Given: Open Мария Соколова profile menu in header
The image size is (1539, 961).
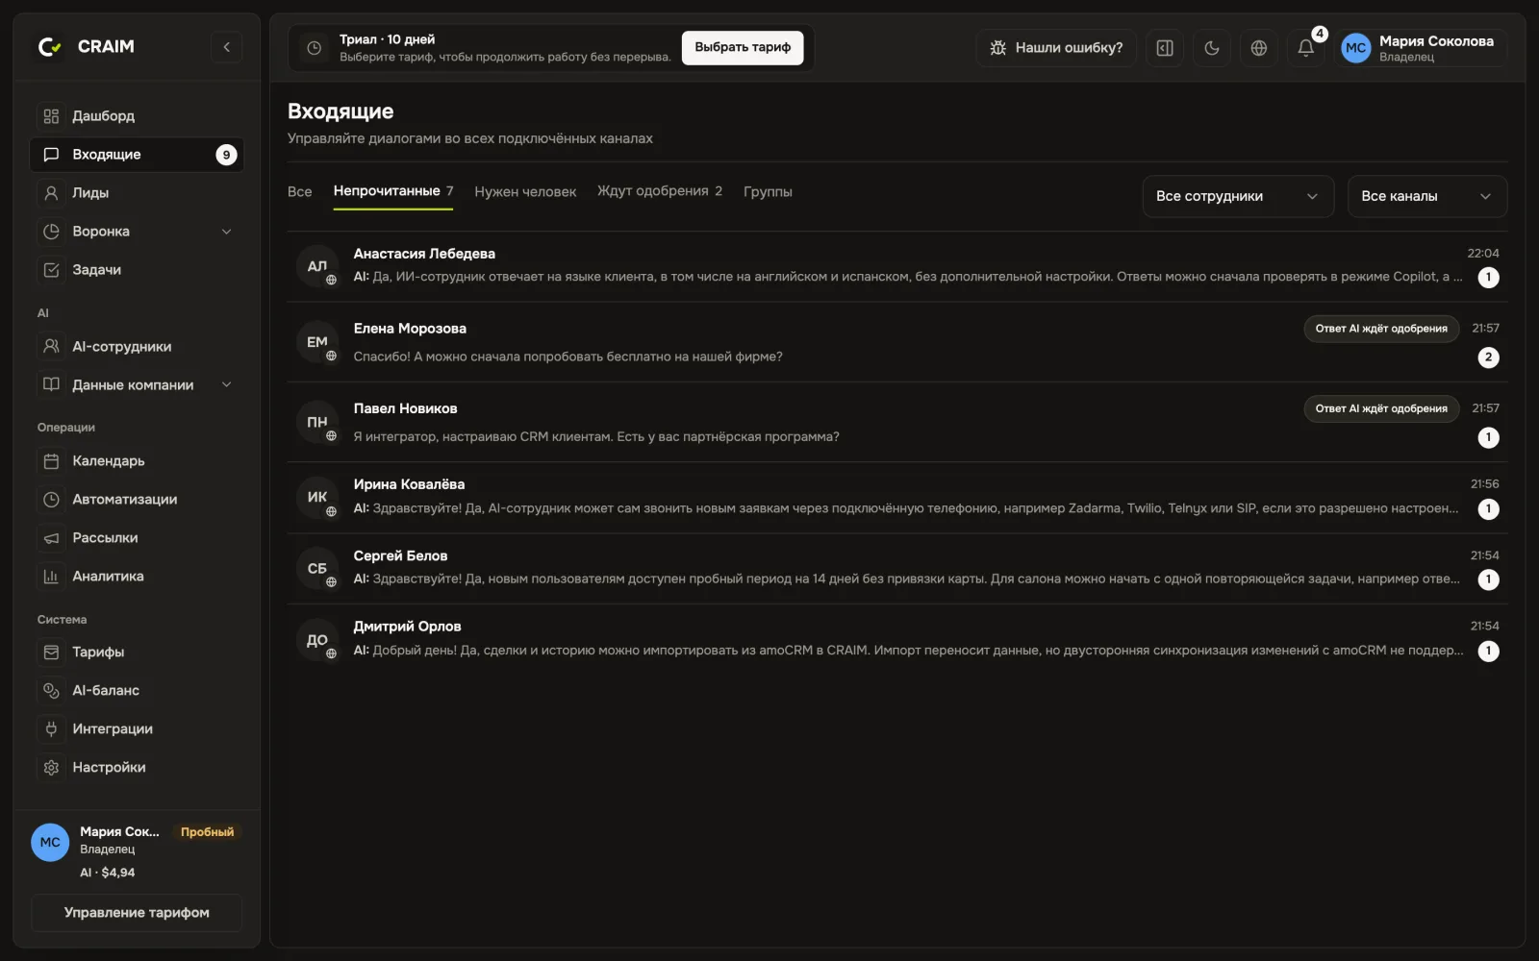Looking at the screenshot, I should pyautogui.click(x=1420, y=48).
